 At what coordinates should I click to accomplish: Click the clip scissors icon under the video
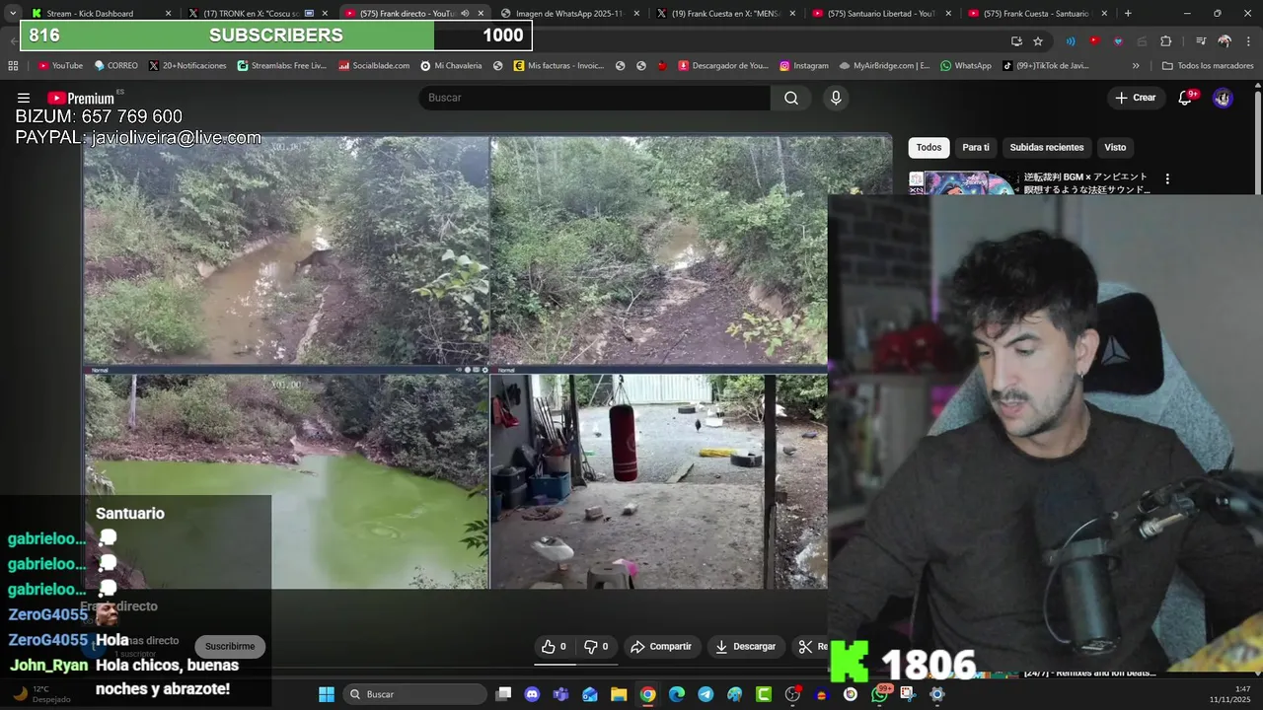tap(805, 647)
